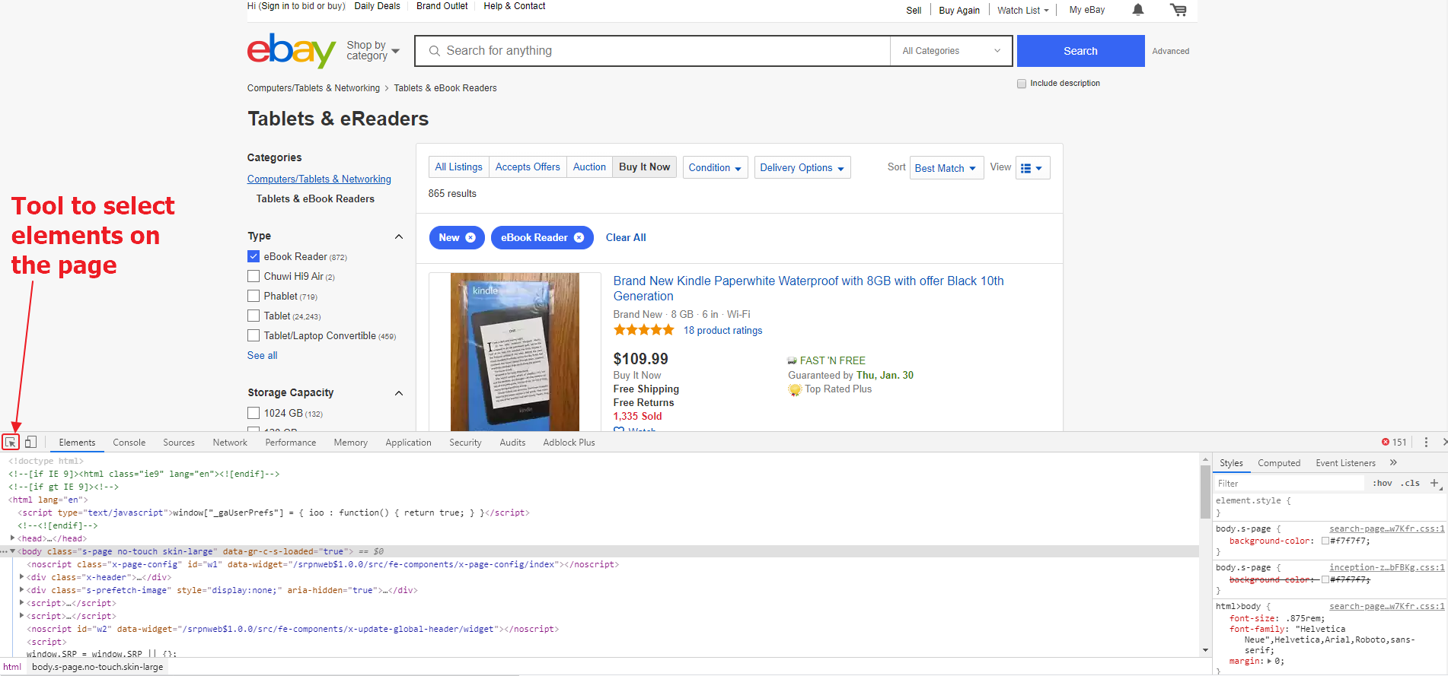Select the All Listings tab
The width and height of the screenshot is (1448, 676).
click(x=458, y=167)
